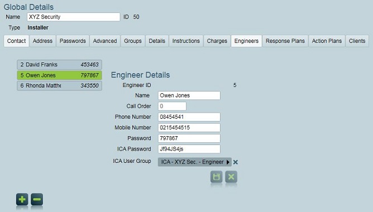The image size is (373, 212).
Task: Click the ID value 50
Action: coord(136,17)
